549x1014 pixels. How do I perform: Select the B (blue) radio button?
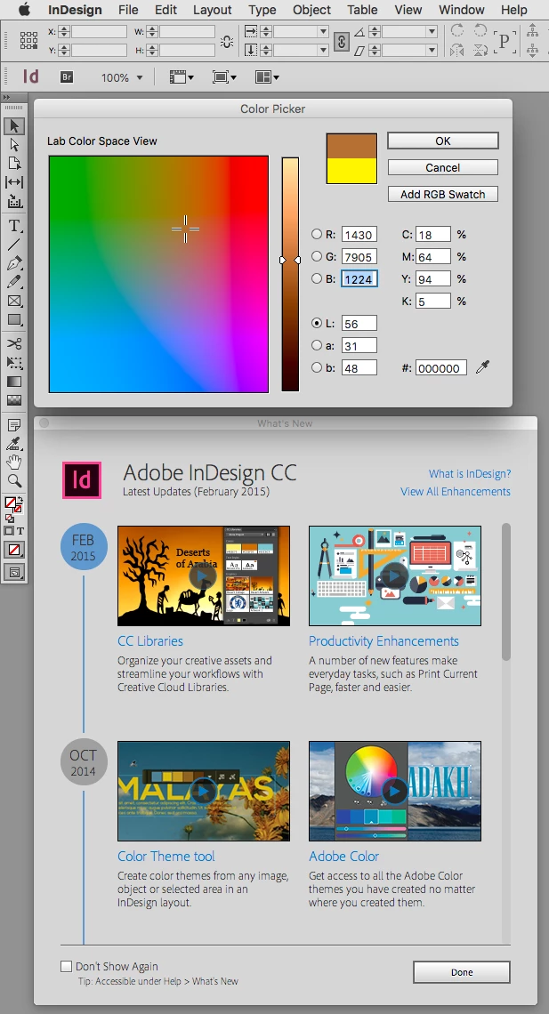[317, 278]
